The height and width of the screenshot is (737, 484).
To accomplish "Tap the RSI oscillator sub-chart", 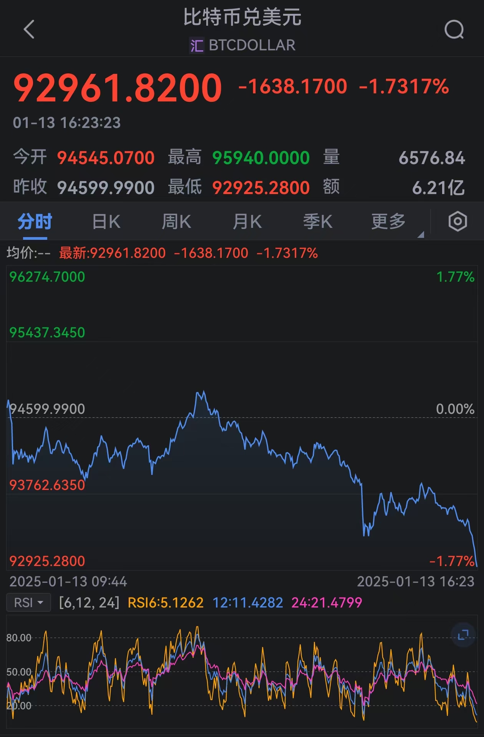I will (242, 672).
